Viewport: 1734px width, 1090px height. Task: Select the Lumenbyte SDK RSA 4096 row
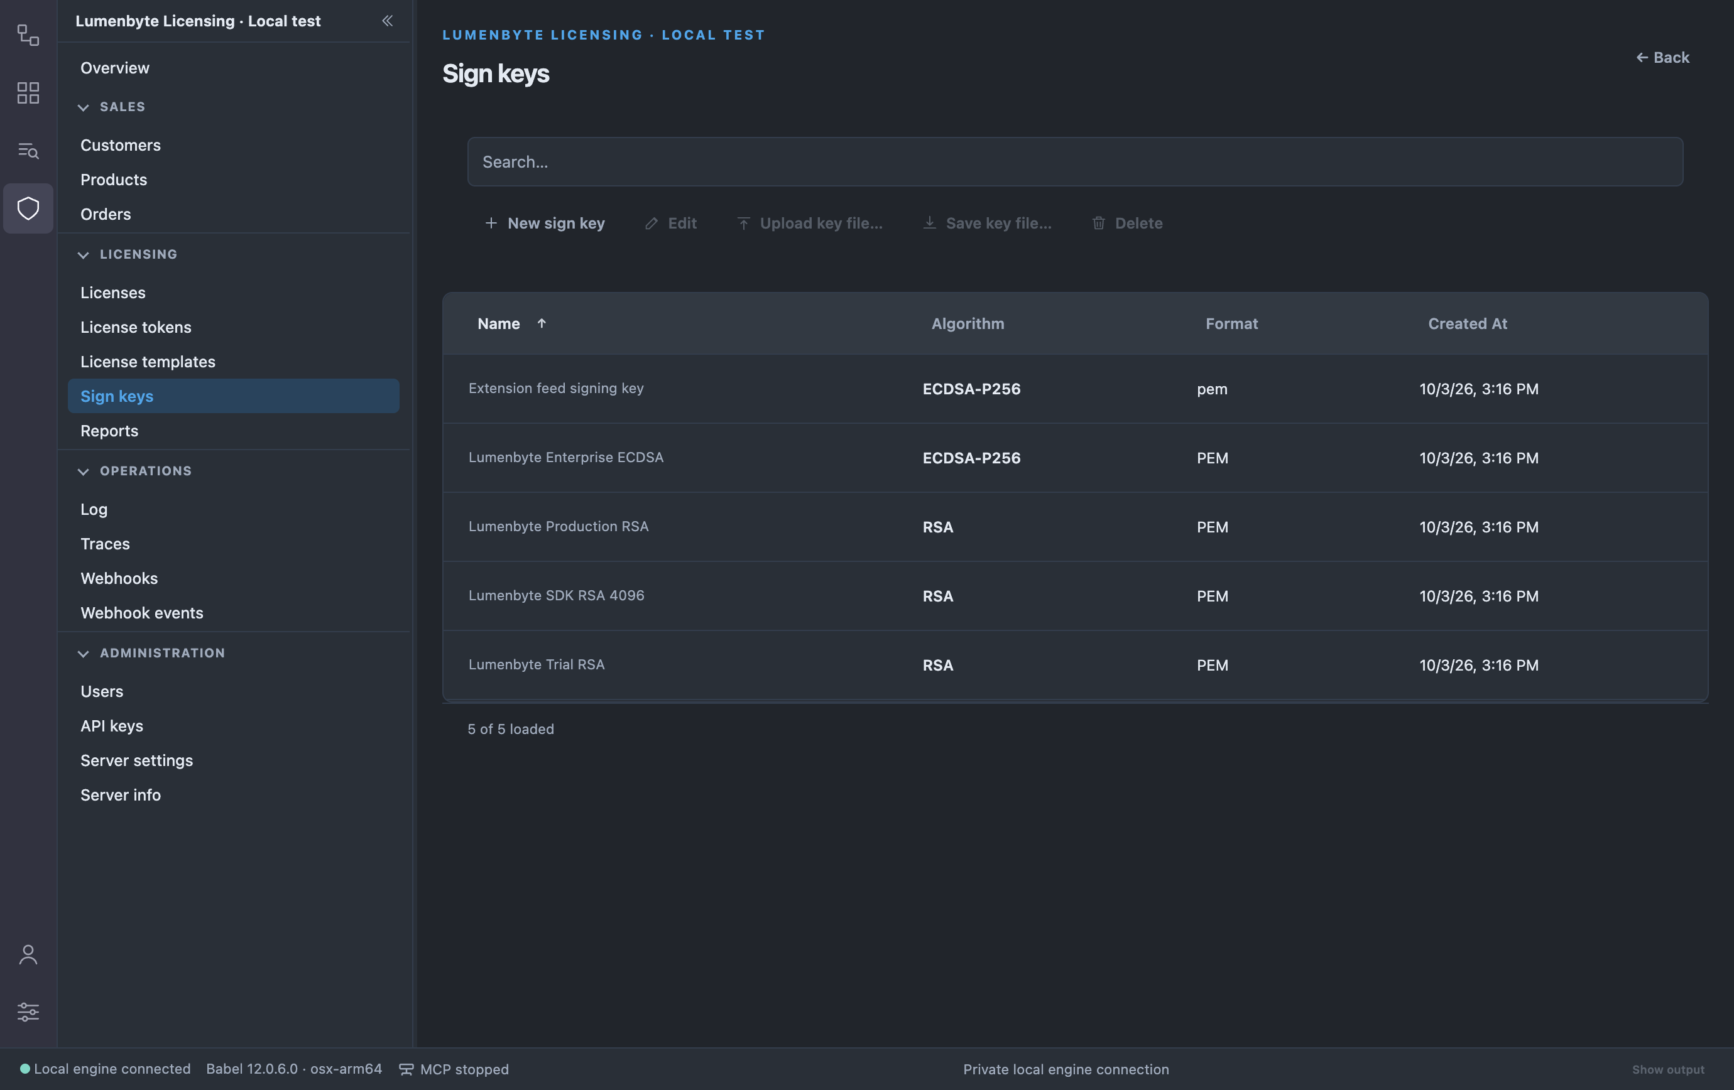click(x=1075, y=596)
